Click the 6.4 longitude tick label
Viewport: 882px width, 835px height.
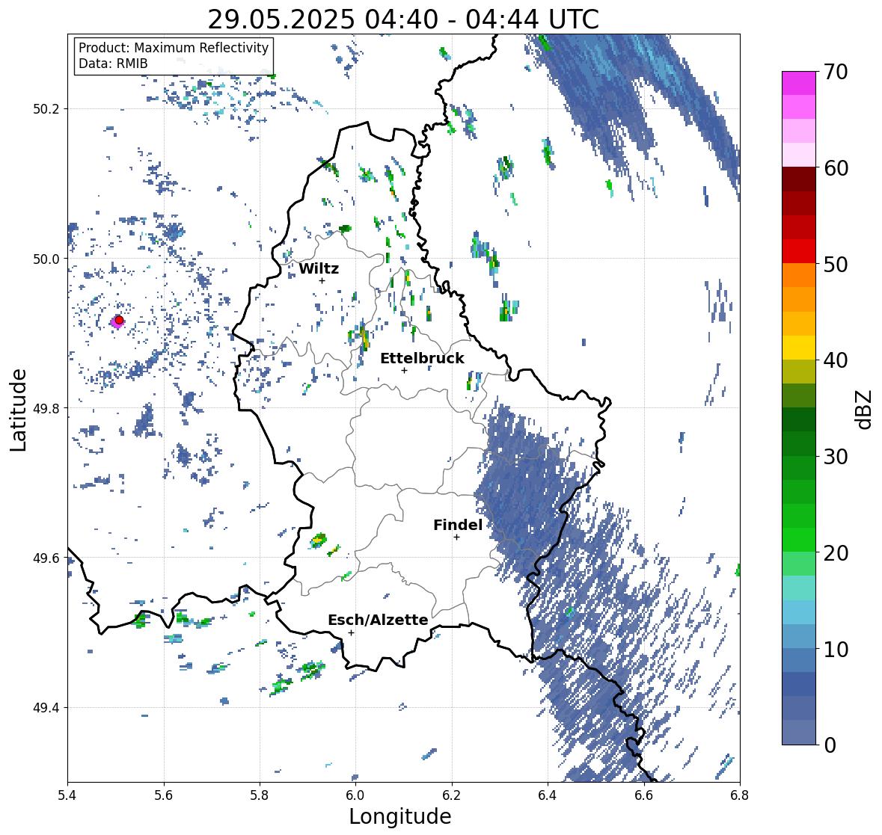click(548, 795)
